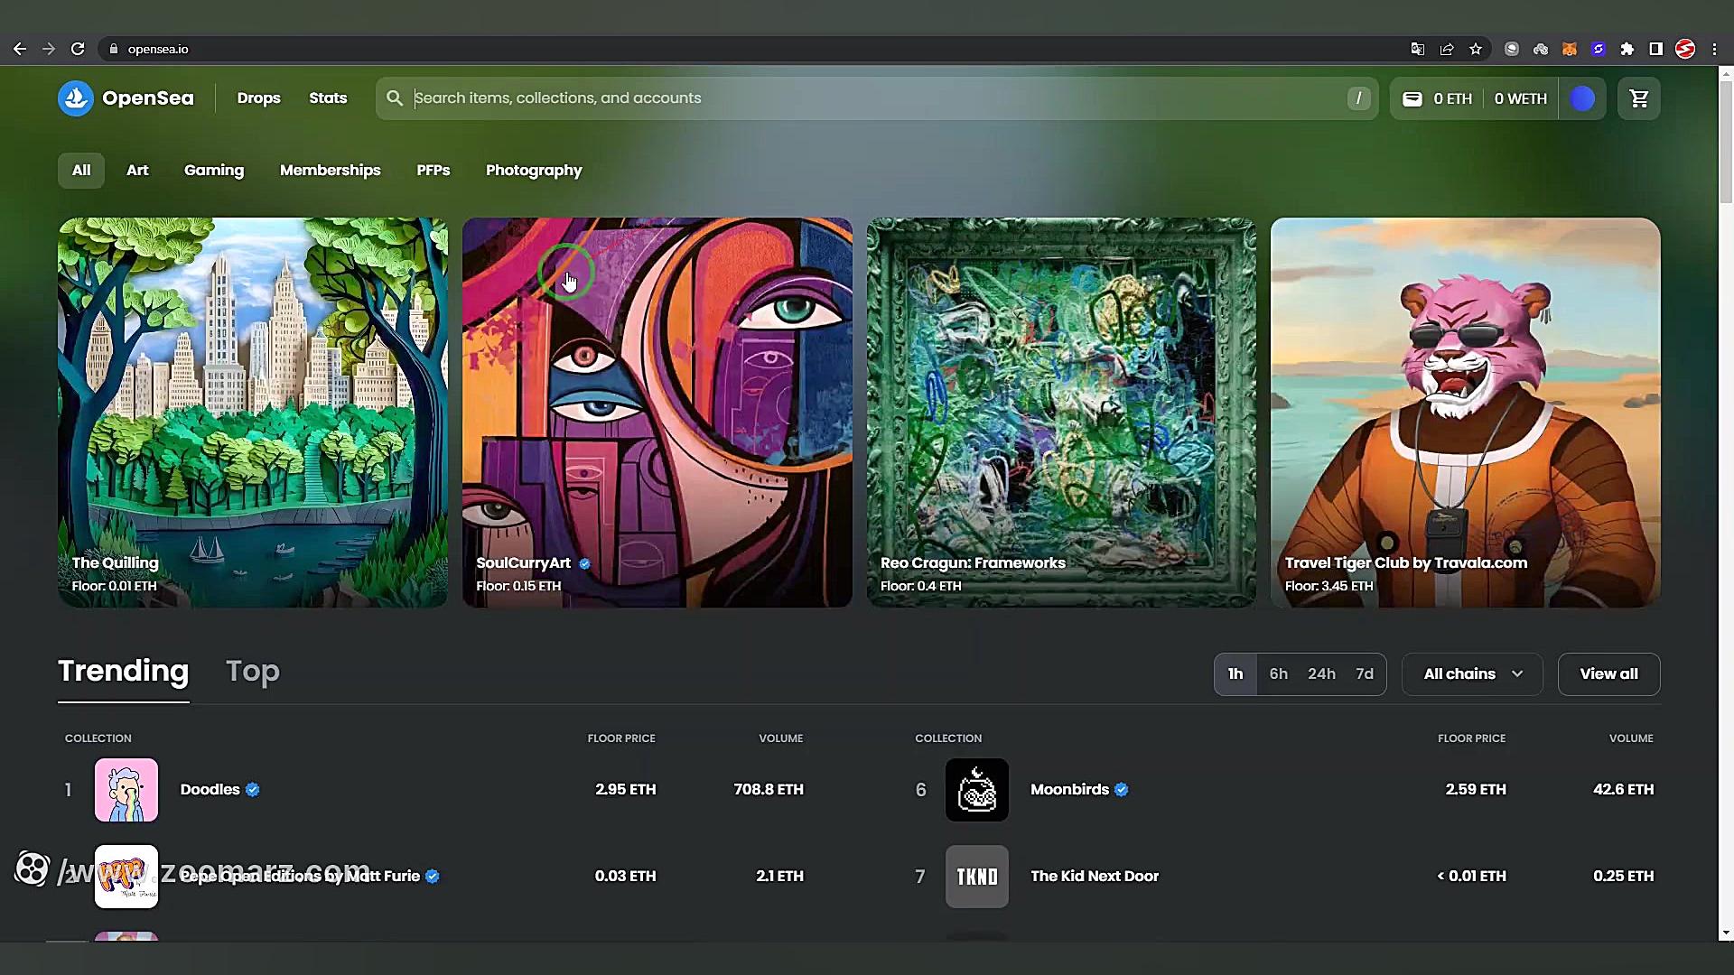The width and height of the screenshot is (1734, 975).
Task: Click the browser forward arrow
Action: (49, 49)
